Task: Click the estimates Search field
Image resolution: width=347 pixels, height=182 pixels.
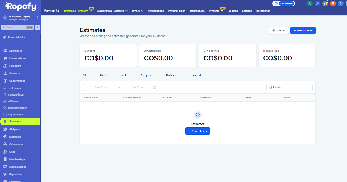Action: tap(289, 88)
